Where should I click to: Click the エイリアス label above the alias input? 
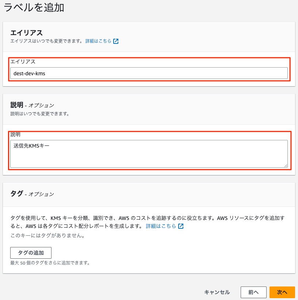coord(23,62)
